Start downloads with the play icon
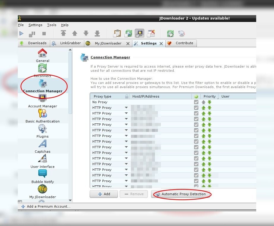Viewport: 274px width, 226px height. 21,33
